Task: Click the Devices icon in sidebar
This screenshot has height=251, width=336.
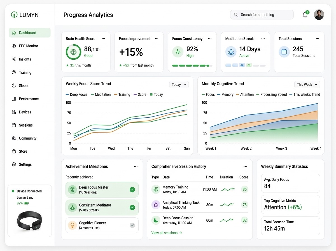Action: click(14, 112)
